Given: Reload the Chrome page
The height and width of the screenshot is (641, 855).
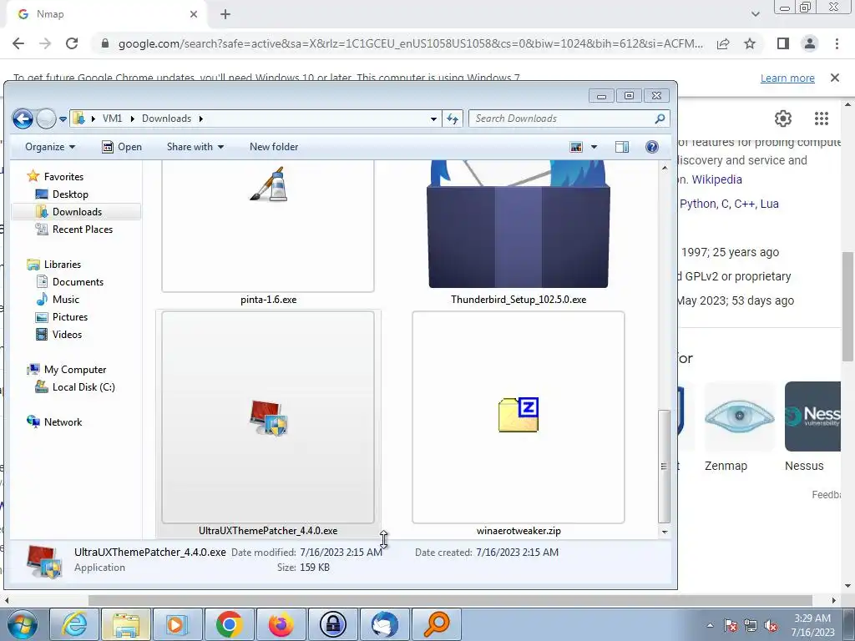Looking at the screenshot, I should point(72,43).
